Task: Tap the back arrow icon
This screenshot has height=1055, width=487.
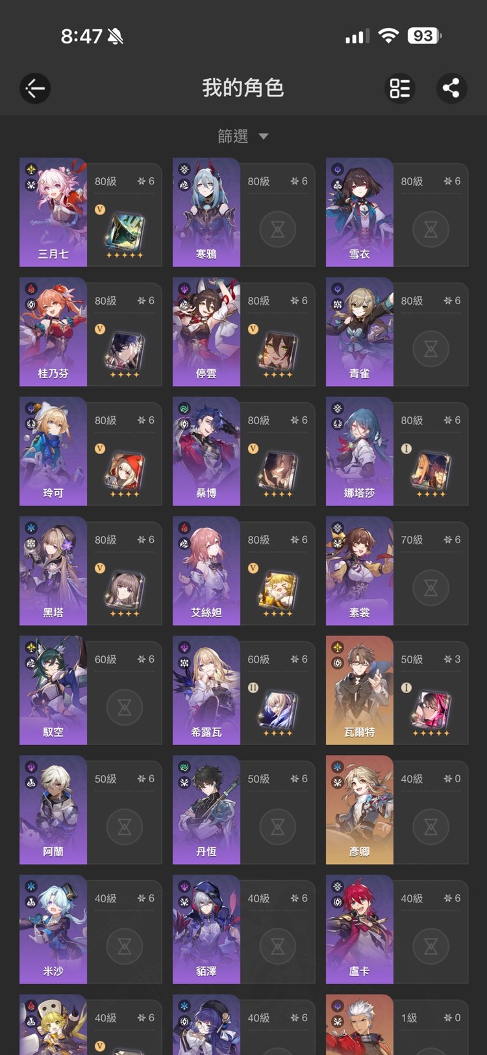Action: [x=35, y=88]
